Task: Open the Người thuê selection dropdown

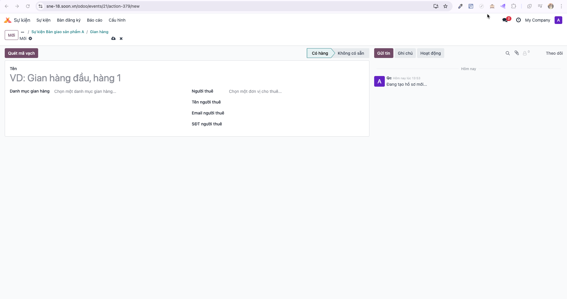Action: click(296, 91)
